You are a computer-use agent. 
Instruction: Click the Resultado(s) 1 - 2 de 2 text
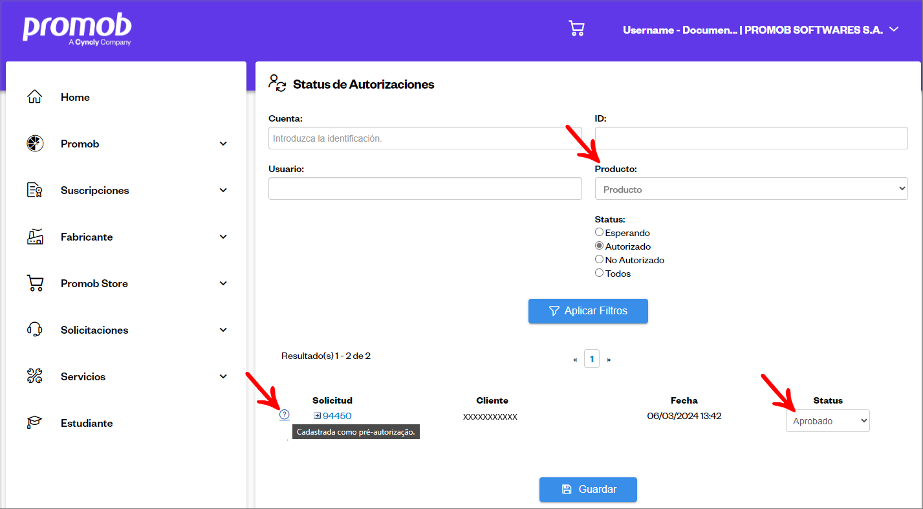(326, 356)
